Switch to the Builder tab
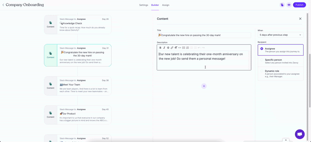 (155, 5)
